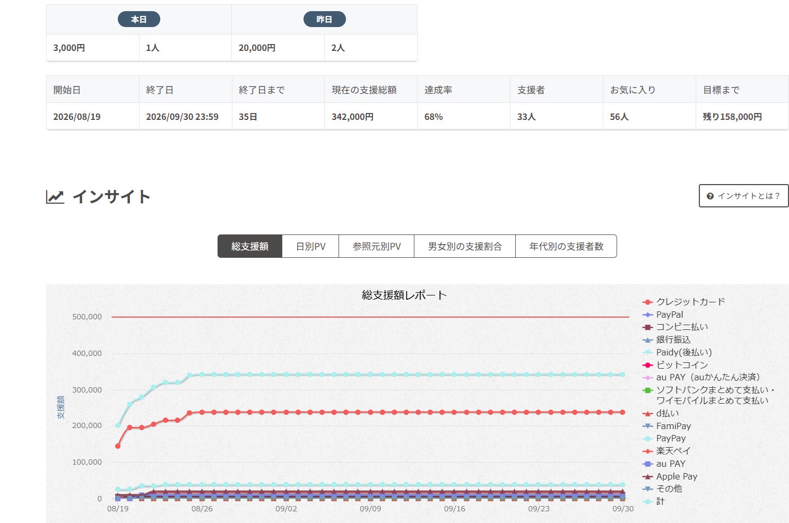
Task: Click the last 09/30 data point on the 計 line
Action: pos(623,374)
